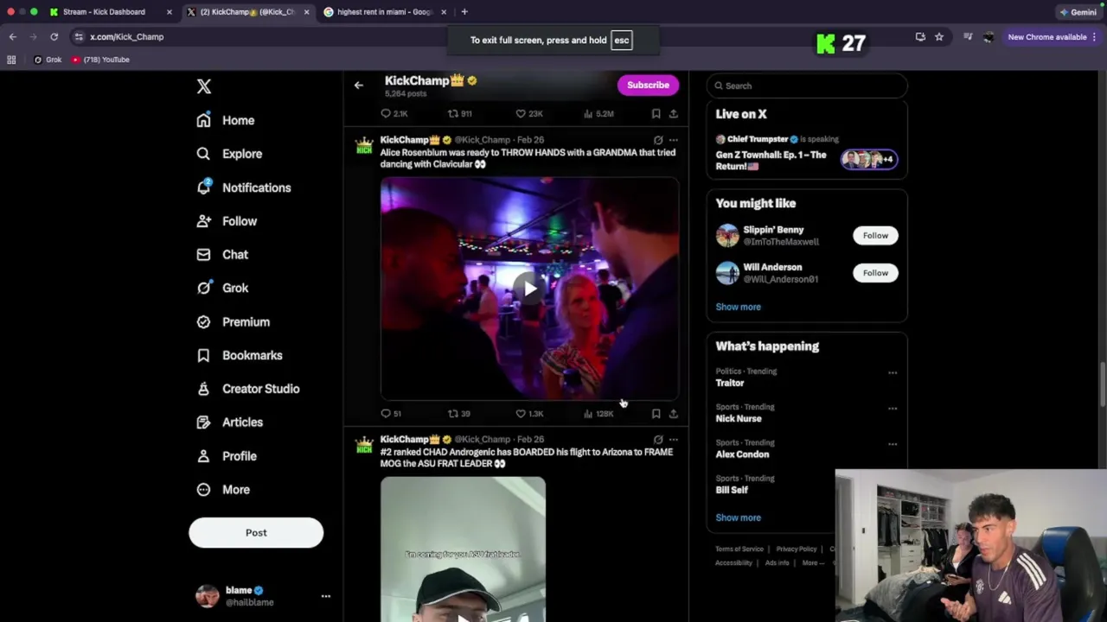The width and height of the screenshot is (1107, 622).
Task: Open options for the Traitor trend
Action: click(893, 373)
